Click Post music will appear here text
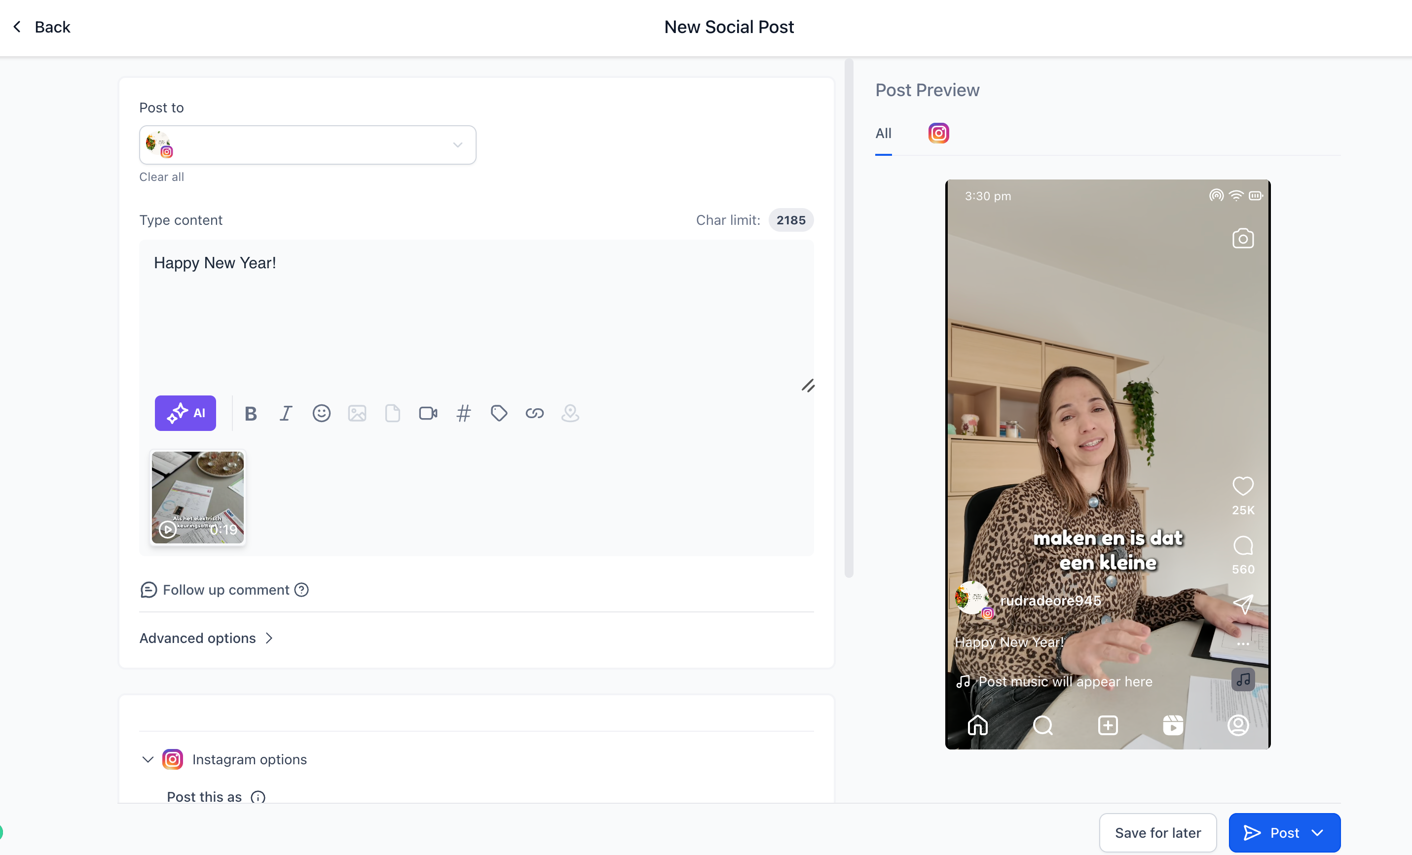Screen dimensions: 1412x855 (1065, 681)
